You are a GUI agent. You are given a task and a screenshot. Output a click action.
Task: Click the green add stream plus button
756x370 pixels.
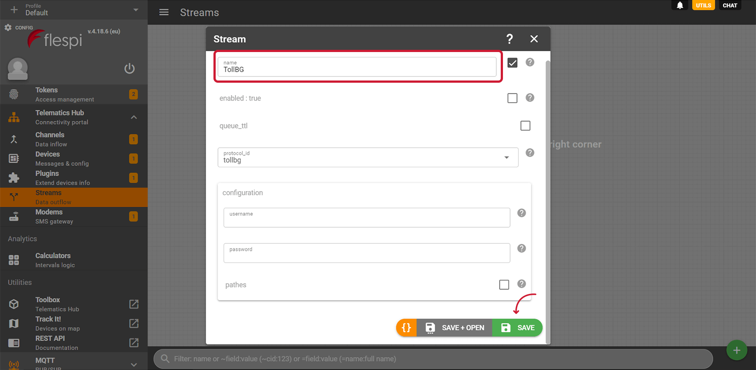pyautogui.click(x=736, y=350)
